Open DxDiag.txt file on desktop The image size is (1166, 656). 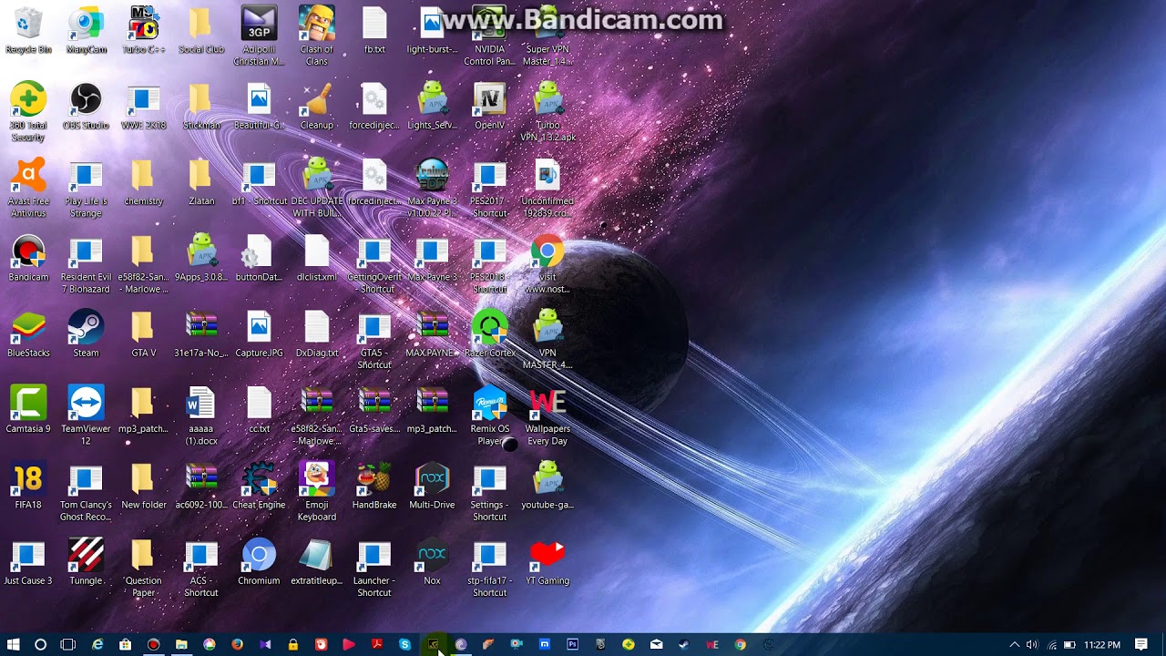[x=316, y=334]
